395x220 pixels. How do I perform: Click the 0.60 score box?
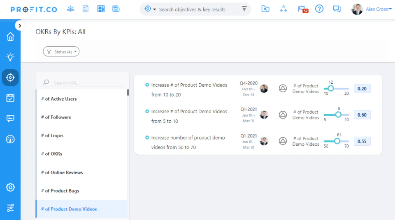pyautogui.click(x=362, y=115)
